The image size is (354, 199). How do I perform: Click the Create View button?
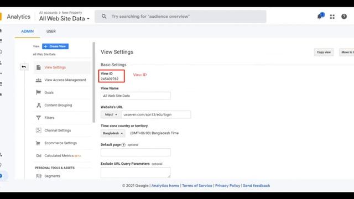coord(55,46)
